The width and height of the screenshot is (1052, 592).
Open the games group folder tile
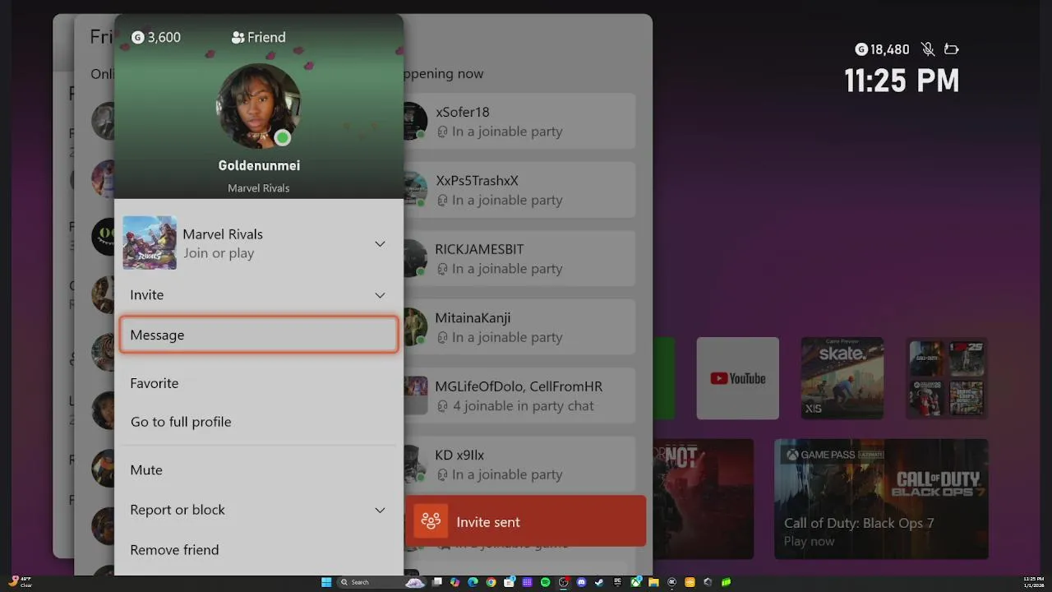[x=947, y=378]
